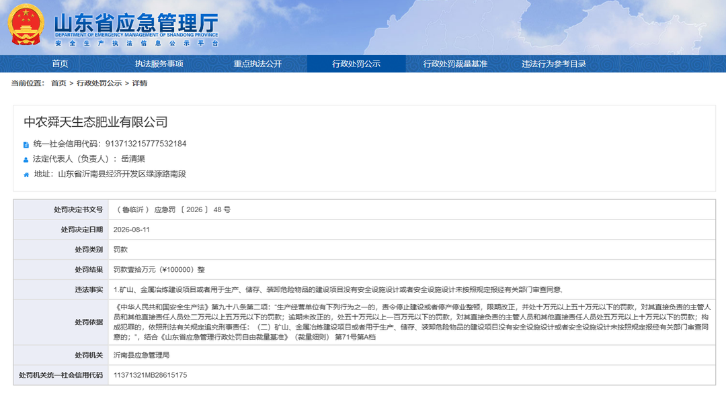Click the 当前位置 breadcrumb label
The width and height of the screenshot is (726, 394).
click(x=28, y=83)
